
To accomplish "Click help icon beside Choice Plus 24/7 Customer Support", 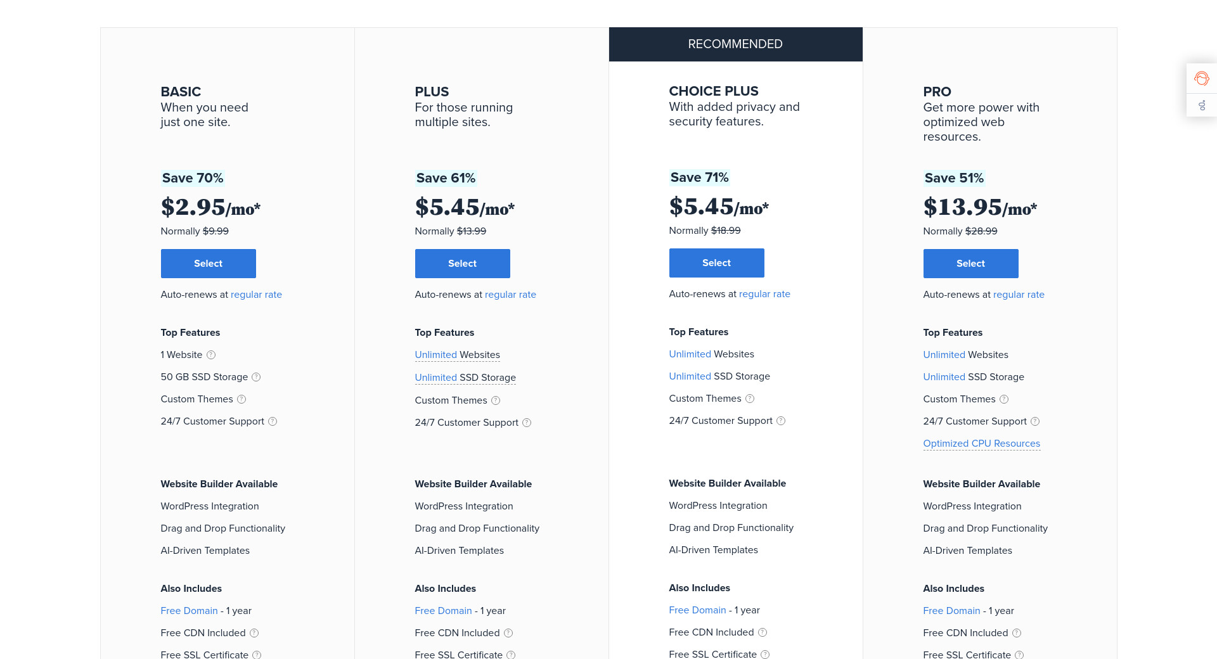I will click(x=781, y=421).
